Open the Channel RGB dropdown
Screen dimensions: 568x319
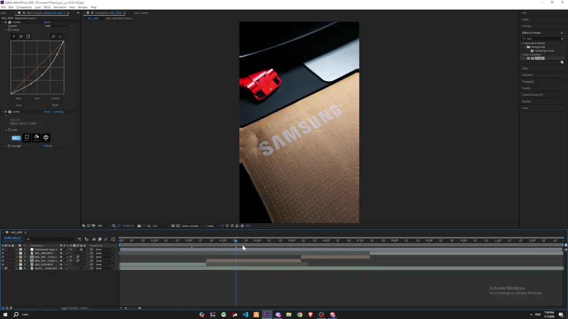(x=58, y=26)
